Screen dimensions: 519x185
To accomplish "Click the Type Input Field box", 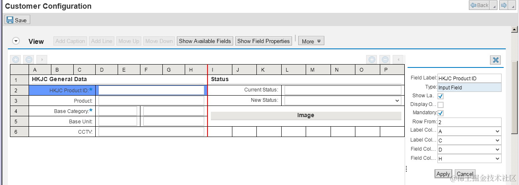I will pos(469,87).
